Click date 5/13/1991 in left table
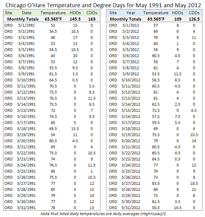 point(26,98)
